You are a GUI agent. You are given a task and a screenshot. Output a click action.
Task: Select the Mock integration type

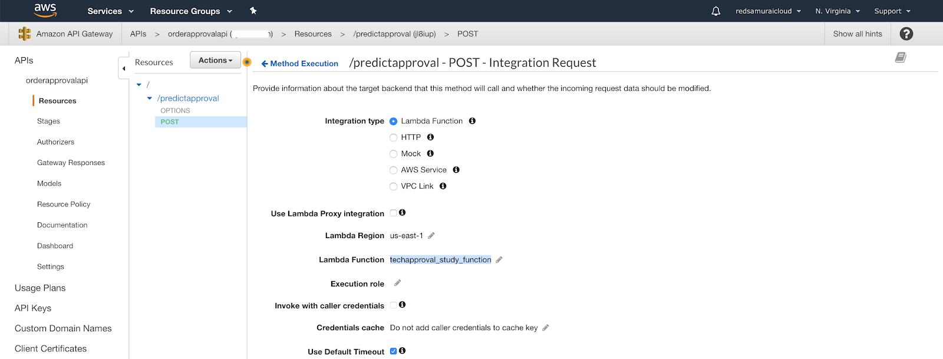pyautogui.click(x=393, y=154)
